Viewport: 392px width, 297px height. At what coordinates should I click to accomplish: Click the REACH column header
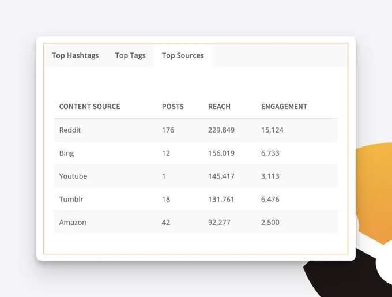coord(219,107)
